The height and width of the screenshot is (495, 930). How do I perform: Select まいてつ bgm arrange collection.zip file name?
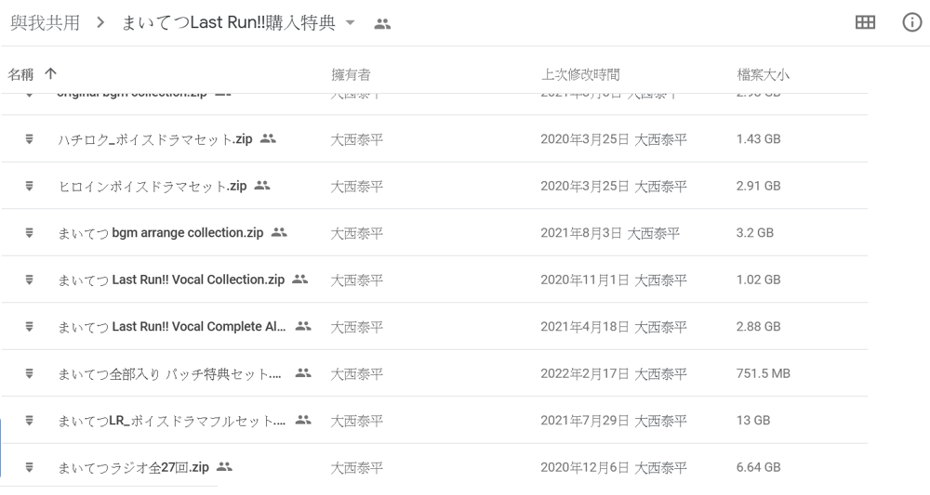(x=161, y=232)
